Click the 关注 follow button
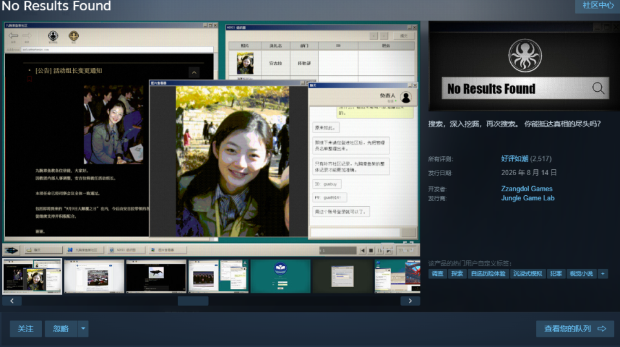The height and width of the screenshot is (347, 620). [x=26, y=329]
